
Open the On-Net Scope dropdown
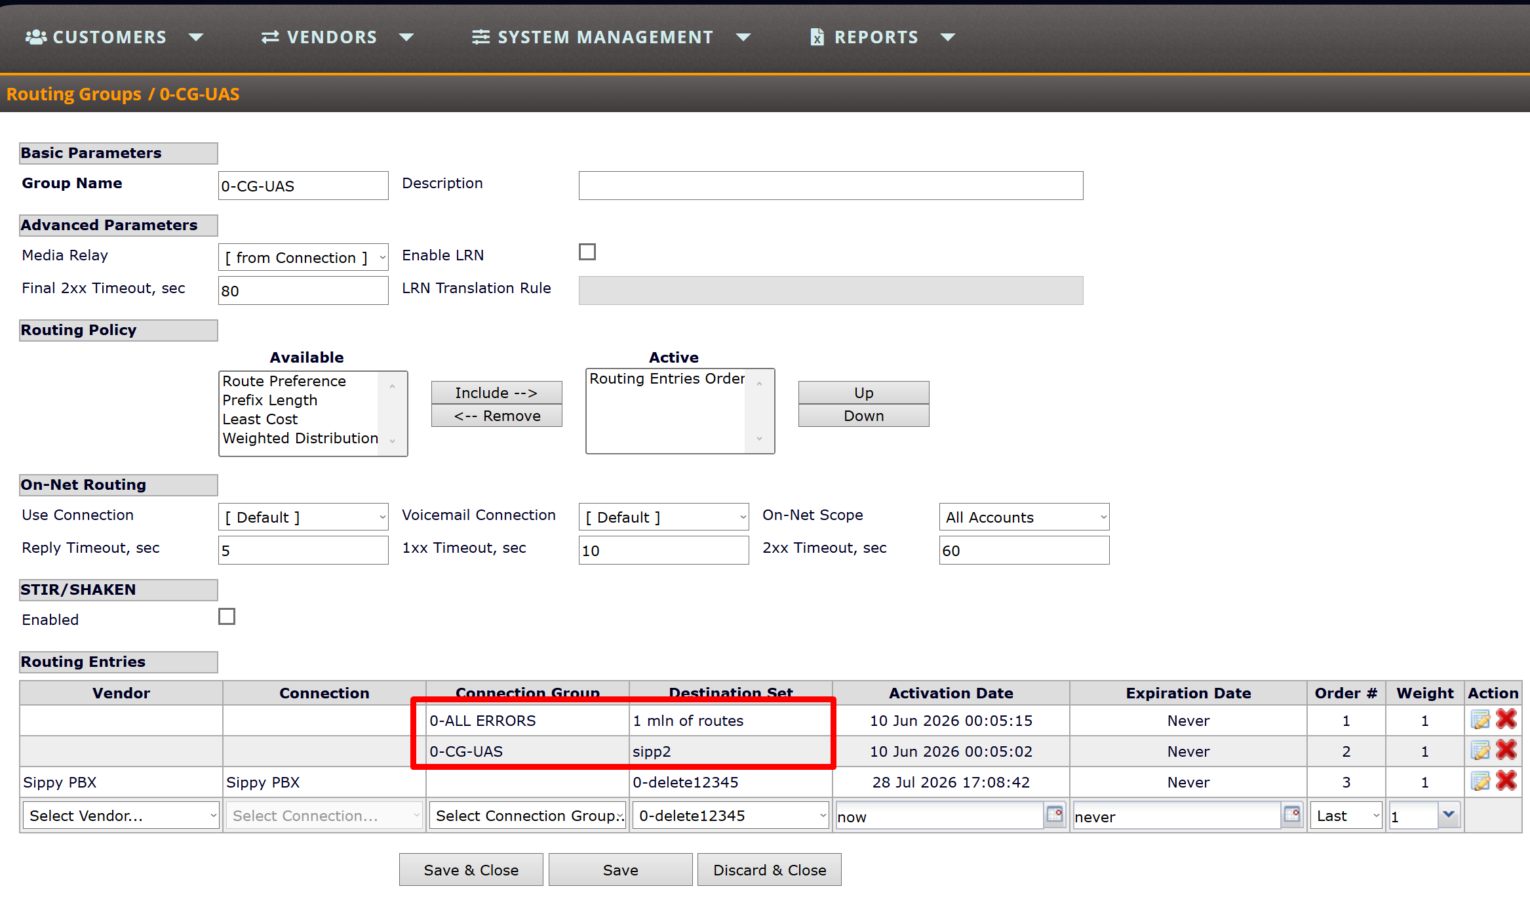click(1024, 517)
